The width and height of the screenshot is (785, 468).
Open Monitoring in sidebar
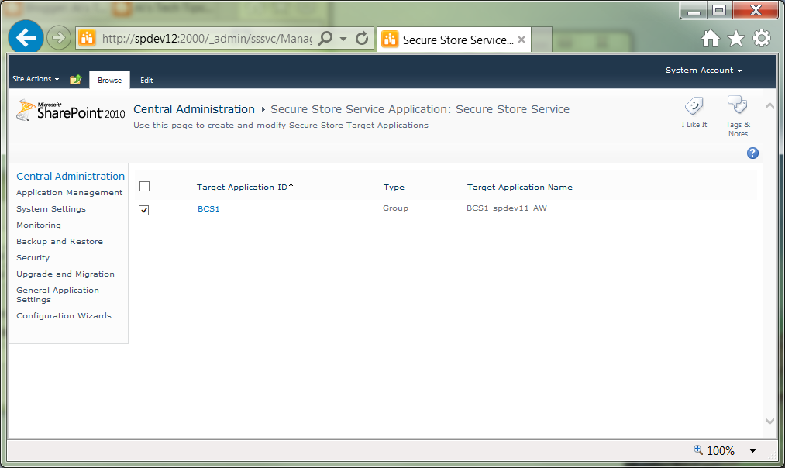coord(39,225)
